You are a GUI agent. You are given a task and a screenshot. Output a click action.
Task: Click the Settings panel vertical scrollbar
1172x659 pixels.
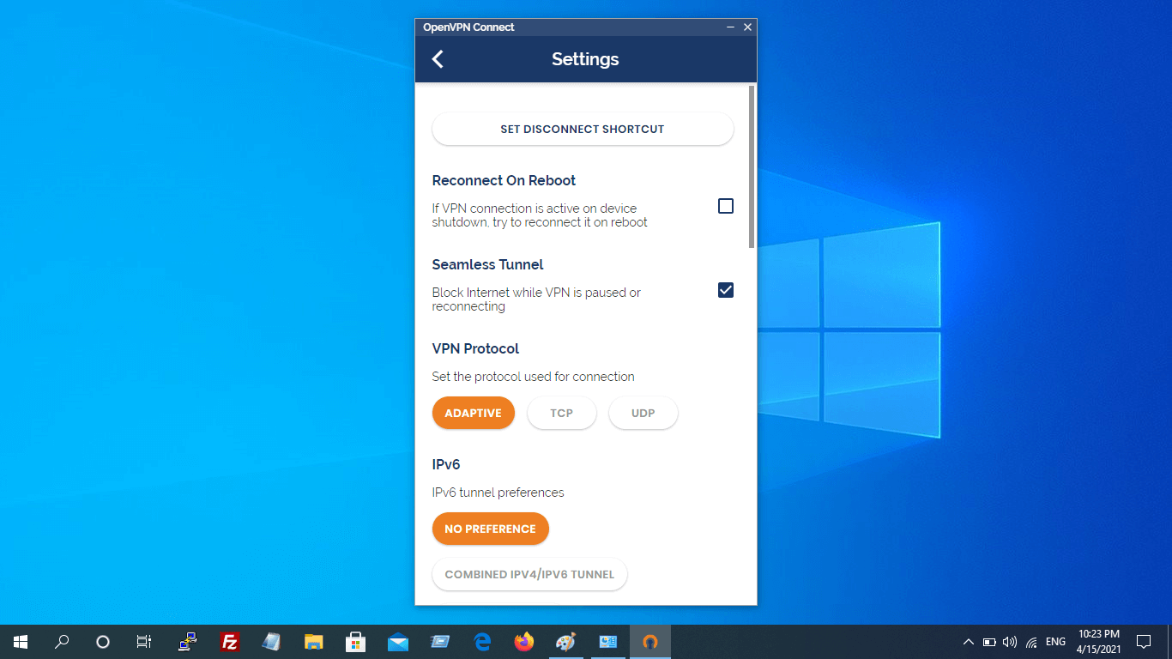pyautogui.click(x=752, y=167)
